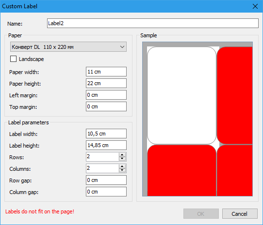The width and height of the screenshot is (263, 225).
Task: Open the paper size dropdown Конверт DL
Action: pyautogui.click(x=68, y=47)
